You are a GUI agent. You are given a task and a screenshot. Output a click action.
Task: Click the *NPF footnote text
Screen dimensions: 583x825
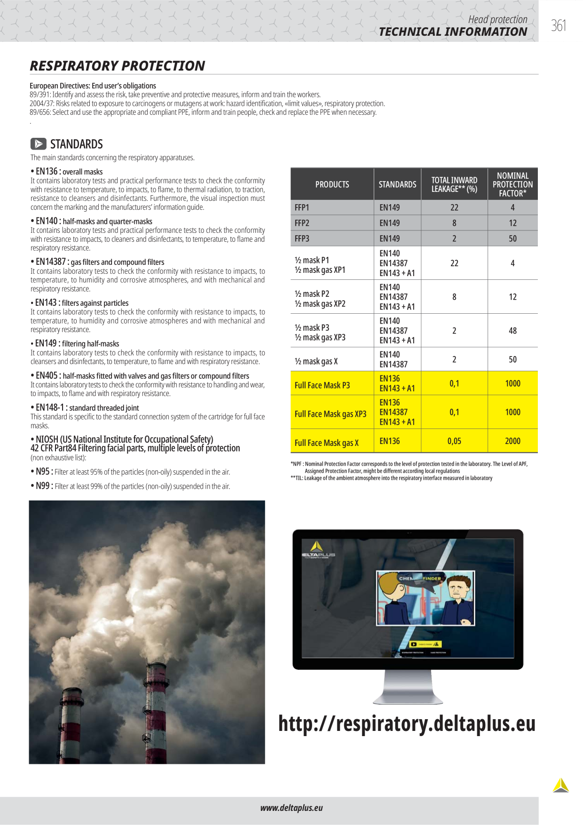pyautogui.click(x=409, y=467)
